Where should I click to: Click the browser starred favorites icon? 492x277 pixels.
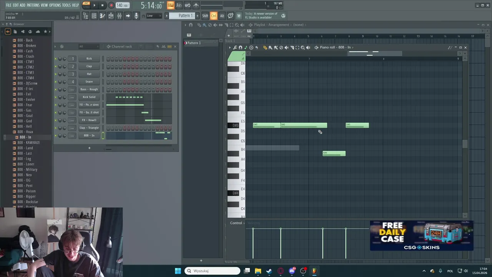tap(45, 32)
